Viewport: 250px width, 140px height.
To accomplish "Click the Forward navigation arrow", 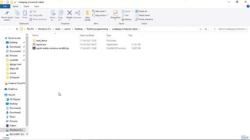I will 9,29.
